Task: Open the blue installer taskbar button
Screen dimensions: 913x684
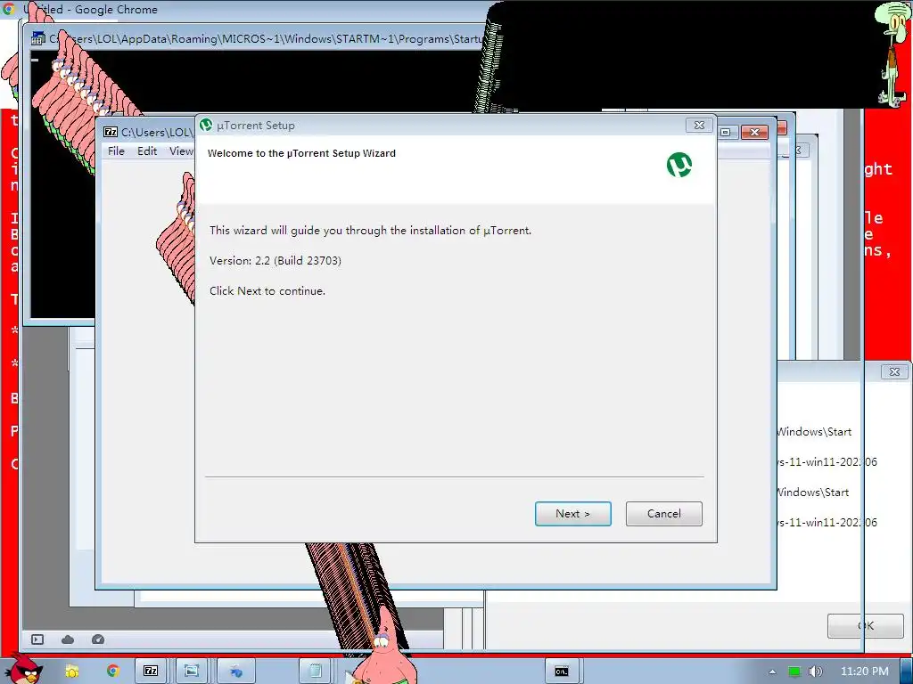Action: click(235, 672)
